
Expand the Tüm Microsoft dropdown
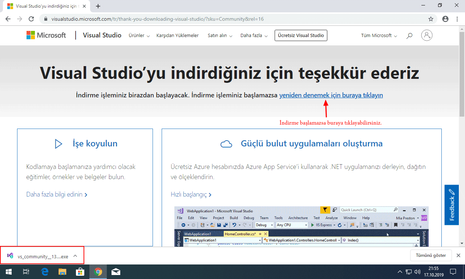point(379,36)
